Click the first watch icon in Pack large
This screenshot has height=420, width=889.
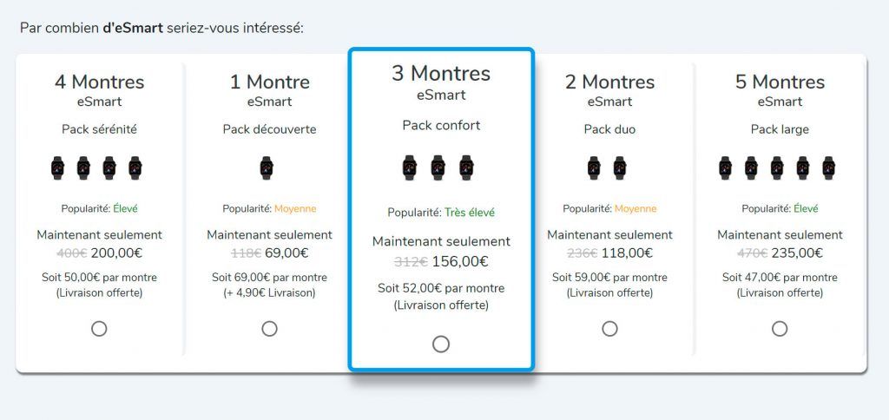point(725,168)
